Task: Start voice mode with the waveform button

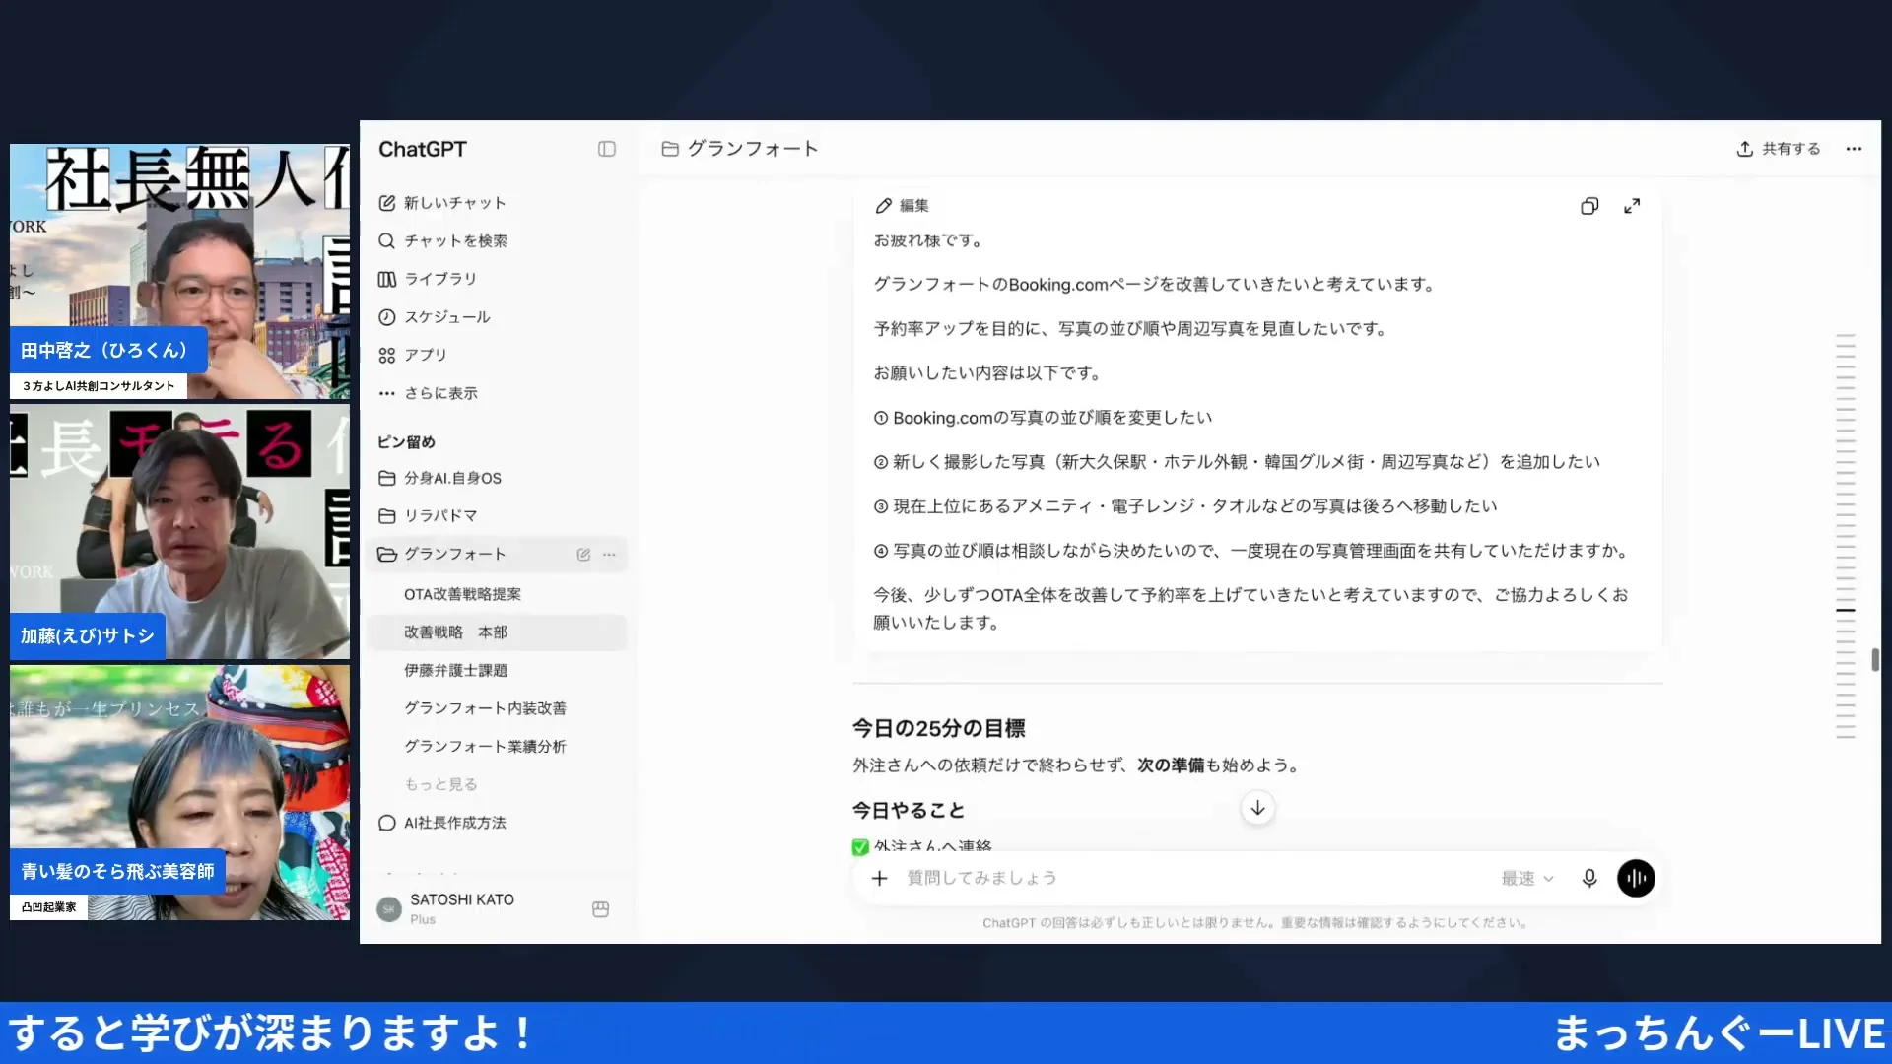Action: 1636,879
